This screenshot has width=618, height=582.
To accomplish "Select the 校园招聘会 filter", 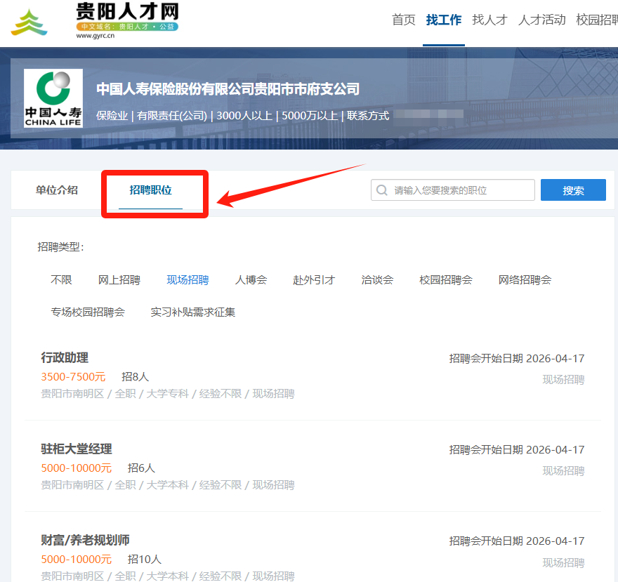I will 446,280.
